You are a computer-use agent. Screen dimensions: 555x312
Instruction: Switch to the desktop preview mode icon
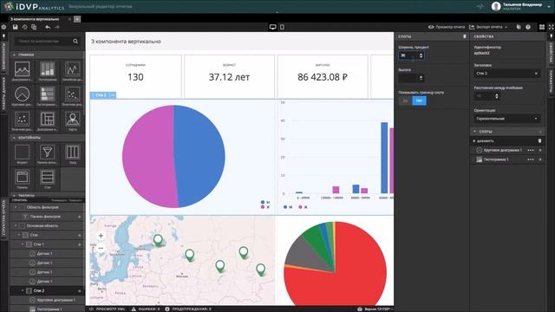[272, 27]
